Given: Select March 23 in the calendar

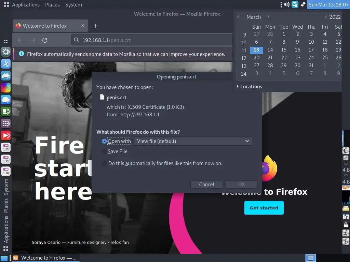Looking at the screenshot, I should 297,57.
